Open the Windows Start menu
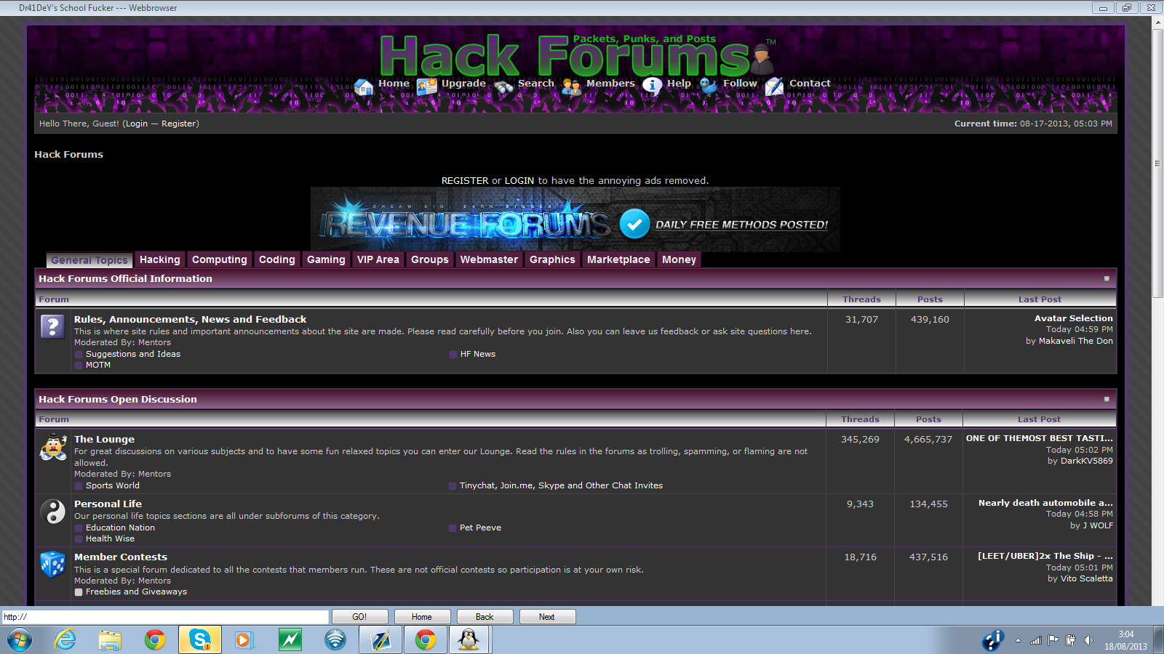The image size is (1164, 654). click(x=20, y=640)
